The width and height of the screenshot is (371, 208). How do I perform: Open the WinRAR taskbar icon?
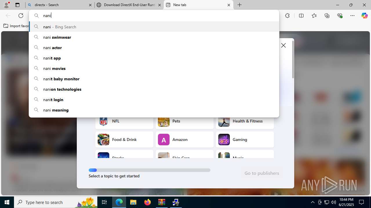(x=161, y=202)
